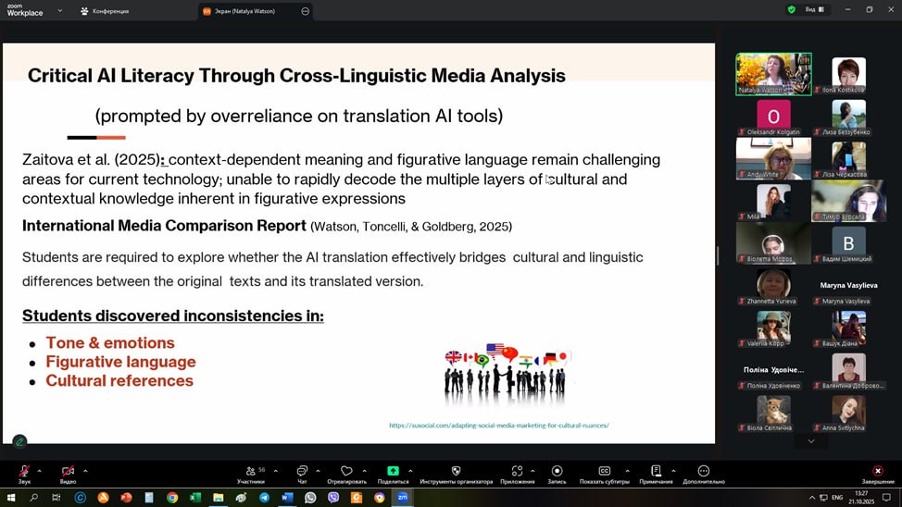Open Отреагировать reactions
Image resolution: width=902 pixels, height=507 pixels.
pos(346,474)
